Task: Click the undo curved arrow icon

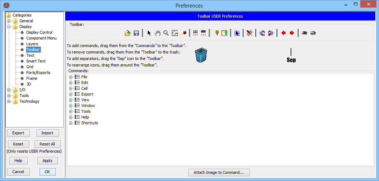Action: [x=262, y=33]
